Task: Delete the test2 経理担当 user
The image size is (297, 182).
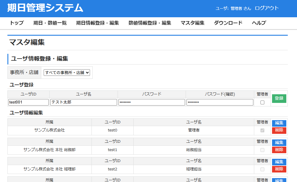Action: click(279, 169)
